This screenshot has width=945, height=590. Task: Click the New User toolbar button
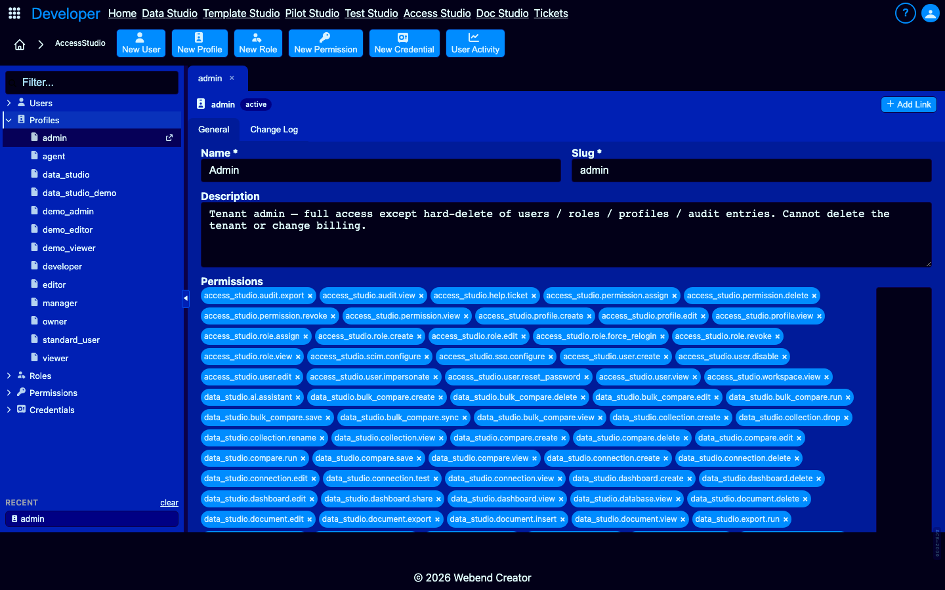point(141,43)
